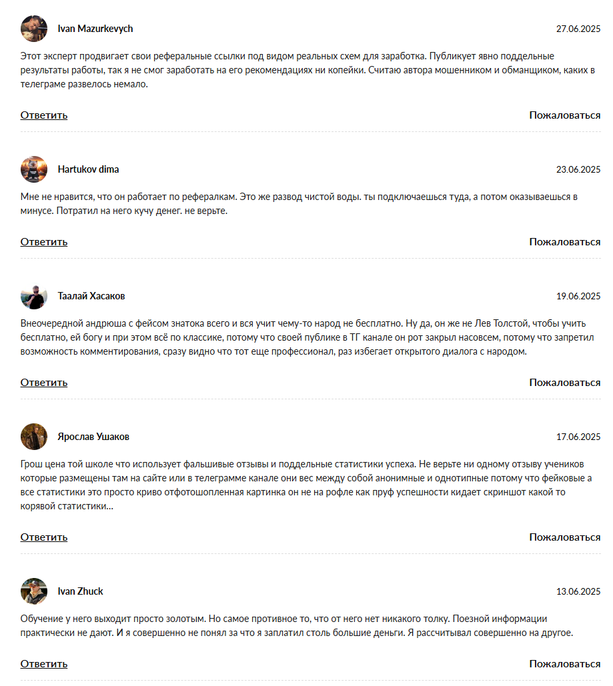Click the Ivan Zhuck author name
Image resolution: width=613 pixels, height=686 pixels.
coord(81,591)
